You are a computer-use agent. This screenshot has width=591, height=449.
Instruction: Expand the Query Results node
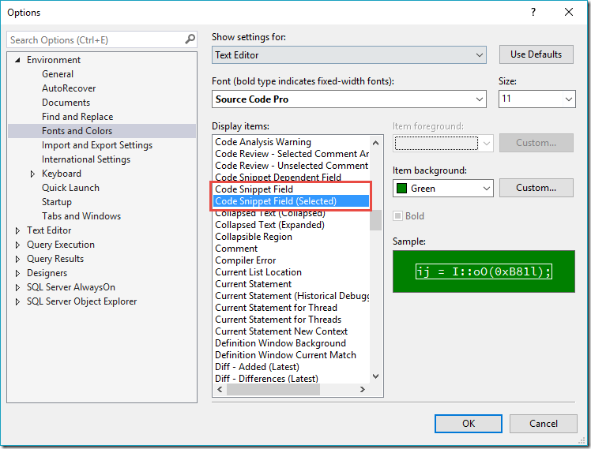tap(17, 259)
